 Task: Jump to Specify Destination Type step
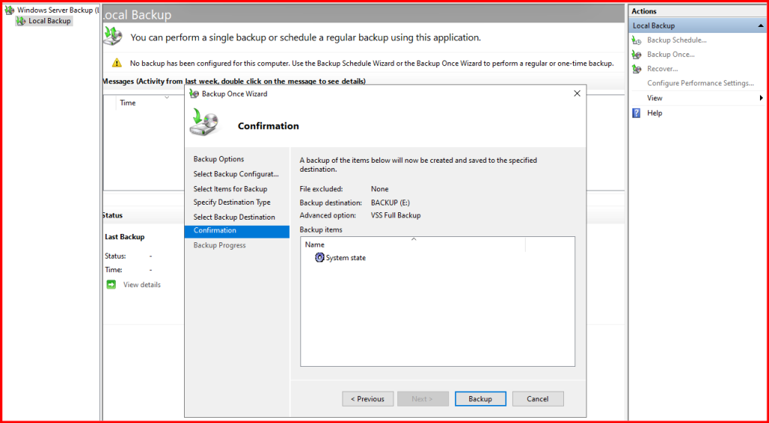231,202
